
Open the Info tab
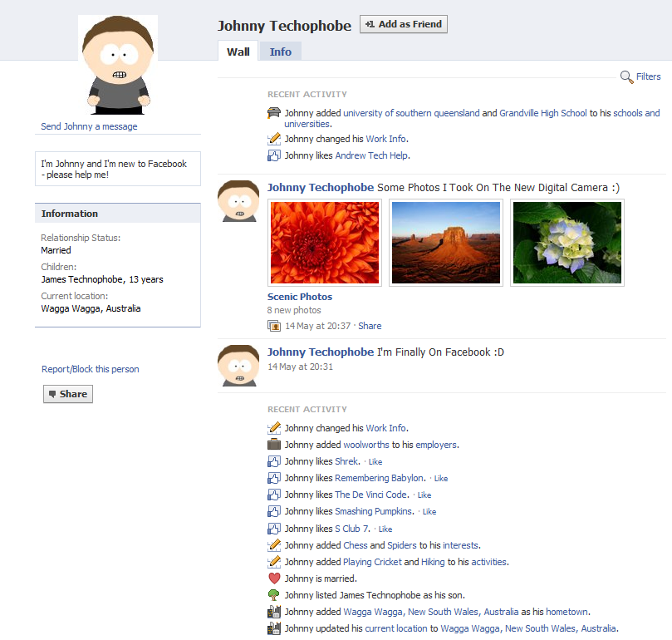tap(280, 52)
